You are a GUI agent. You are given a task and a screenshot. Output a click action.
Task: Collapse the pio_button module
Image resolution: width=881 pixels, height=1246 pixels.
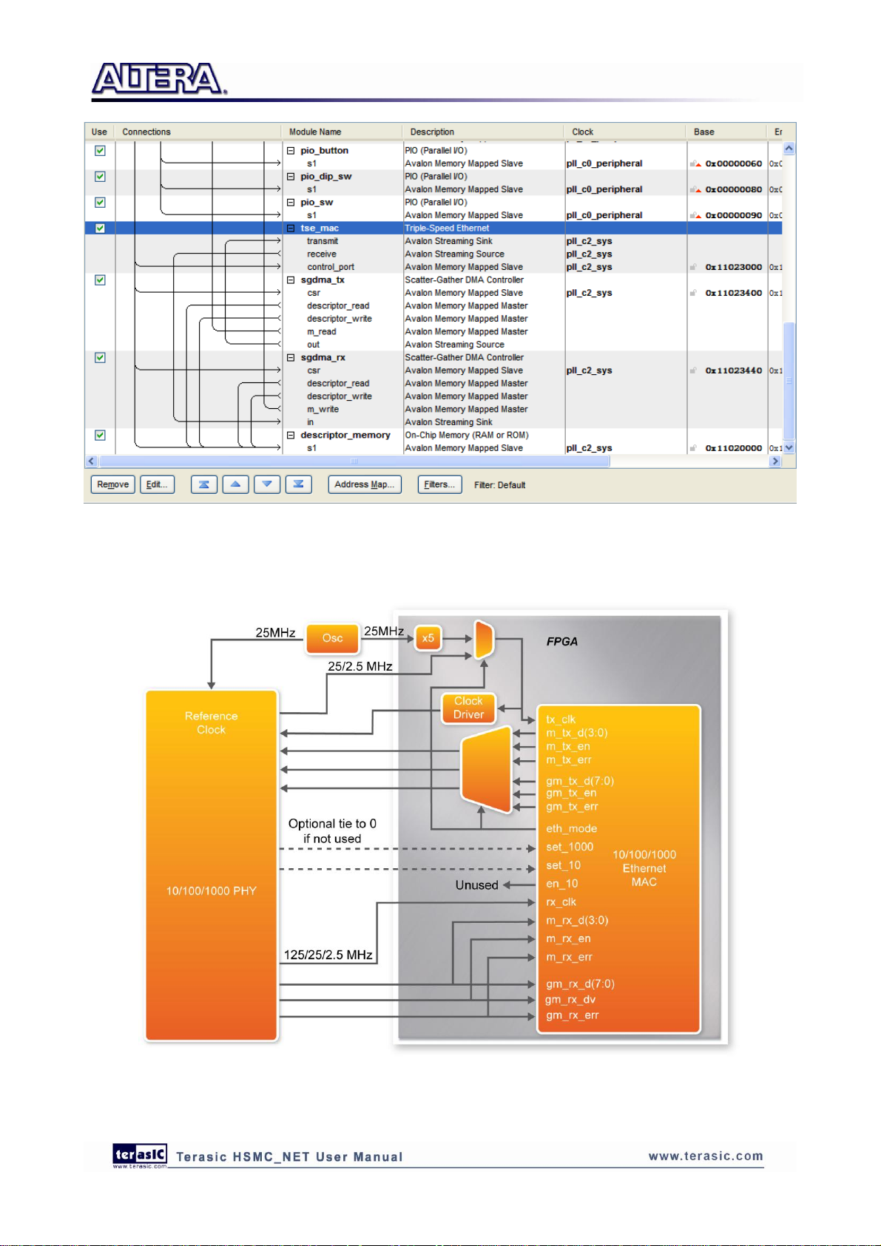tap(291, 151)
